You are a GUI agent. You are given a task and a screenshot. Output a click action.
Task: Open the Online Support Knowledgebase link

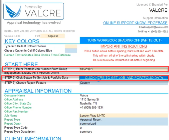click(135, 23)
